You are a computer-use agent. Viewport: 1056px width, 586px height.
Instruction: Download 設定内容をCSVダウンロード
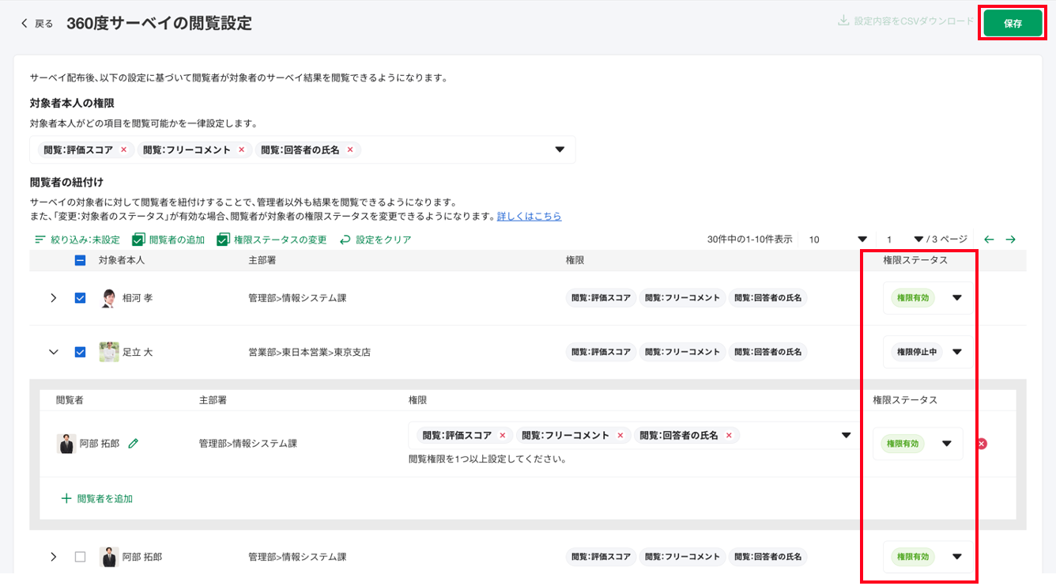coord(907,21)
